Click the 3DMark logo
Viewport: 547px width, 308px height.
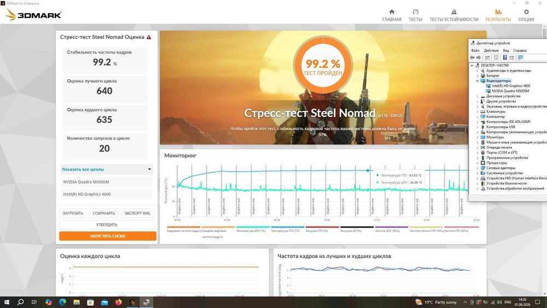tap(34, 15)
